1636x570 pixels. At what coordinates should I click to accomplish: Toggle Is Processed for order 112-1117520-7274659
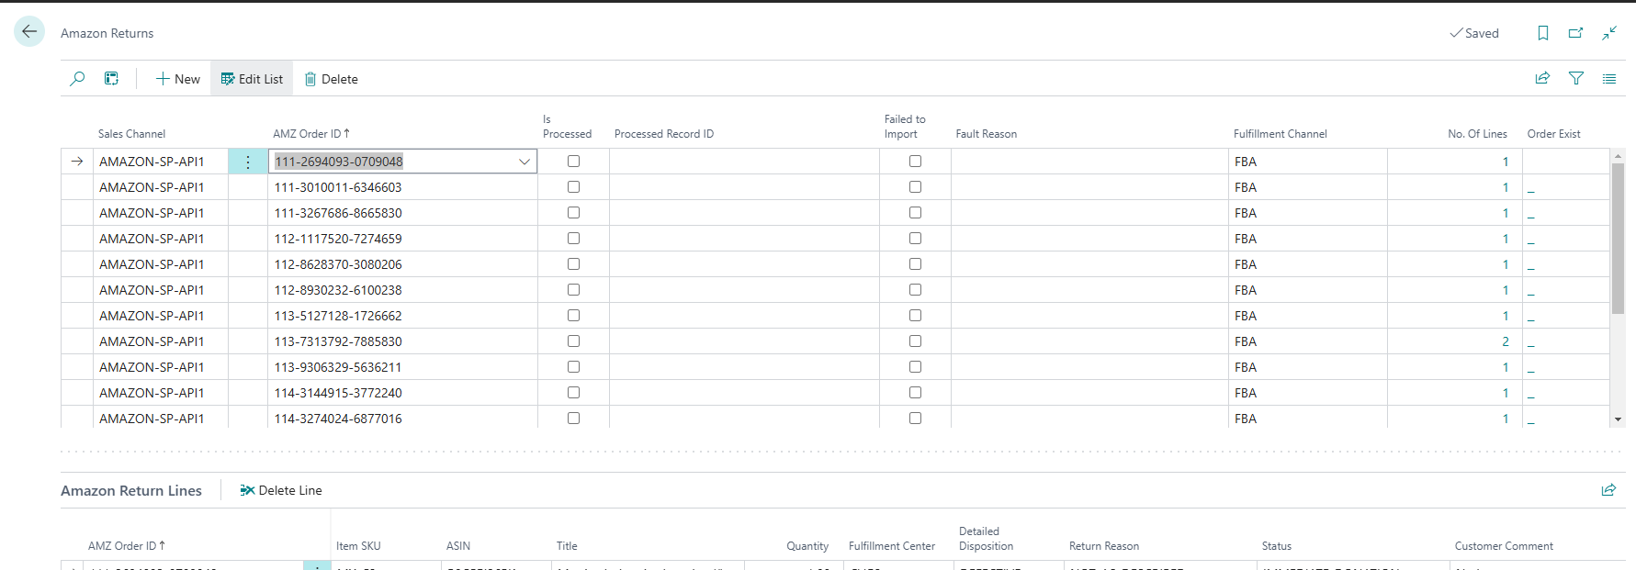[x=574, y=239]
